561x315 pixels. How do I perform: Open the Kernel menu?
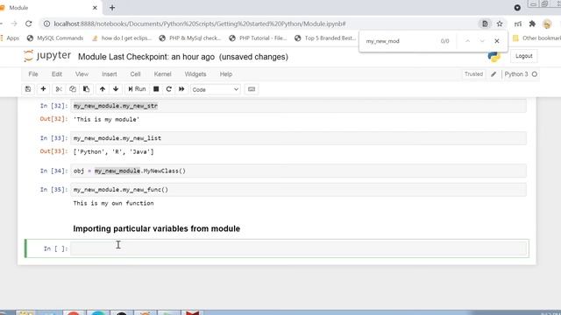pyautogui.click(x=162, y=74)
